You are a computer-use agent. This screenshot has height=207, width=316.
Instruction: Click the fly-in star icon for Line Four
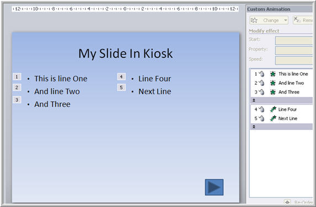pyautogui.click(x=273, y=110)
